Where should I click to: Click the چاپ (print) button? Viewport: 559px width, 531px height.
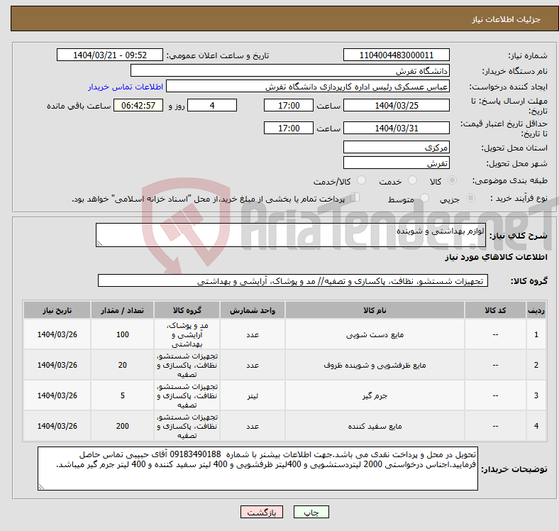[x=311, y=512]
